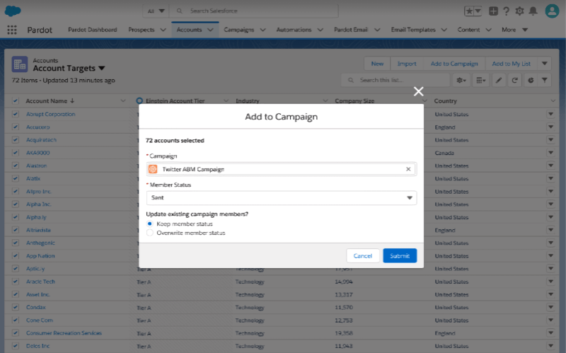The height and width of the screenshot is (353, 566).
Task: Uncheck the Abrupt Corporation row checkbox
Action: [x=15, y=114]
